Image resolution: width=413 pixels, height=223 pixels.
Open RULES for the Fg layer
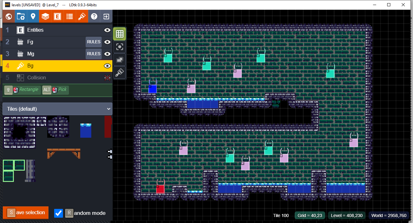point(94,42)
